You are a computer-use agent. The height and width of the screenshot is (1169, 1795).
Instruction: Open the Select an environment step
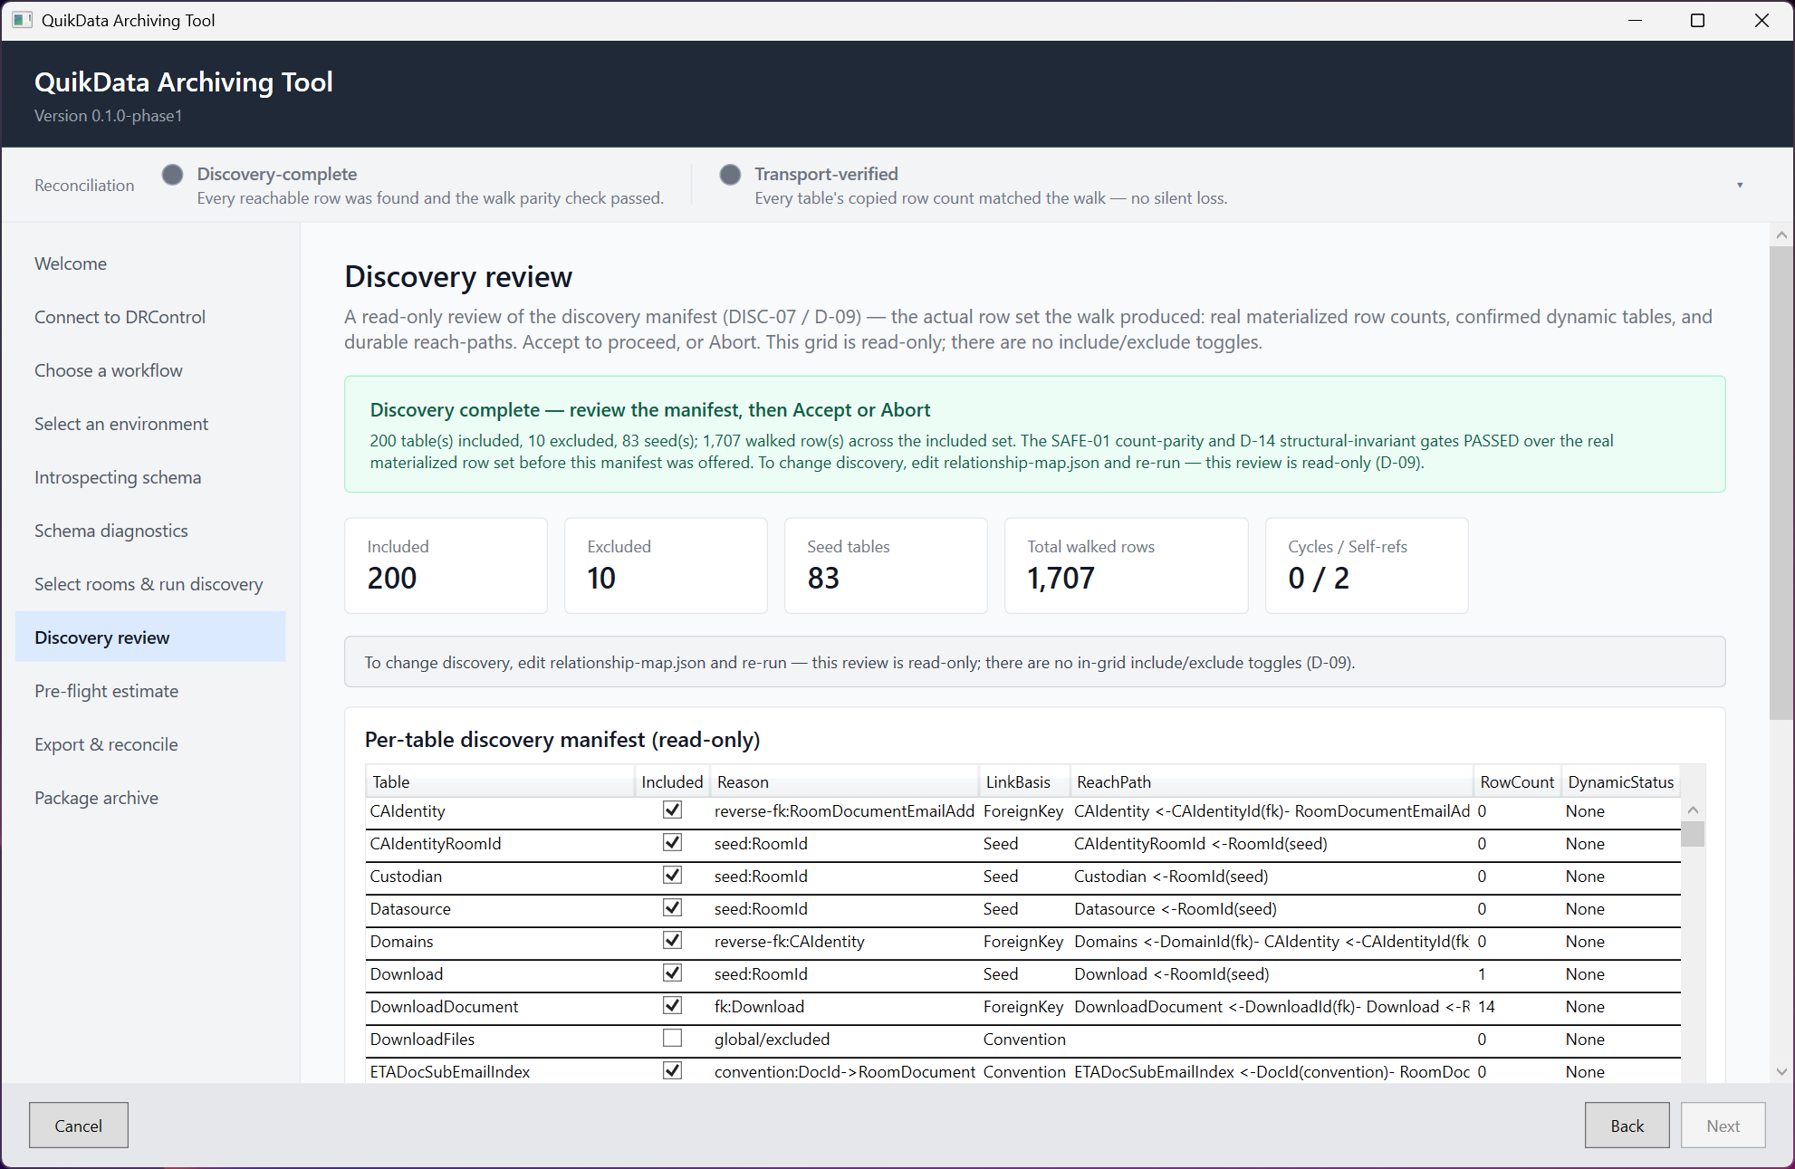[150, 424]
